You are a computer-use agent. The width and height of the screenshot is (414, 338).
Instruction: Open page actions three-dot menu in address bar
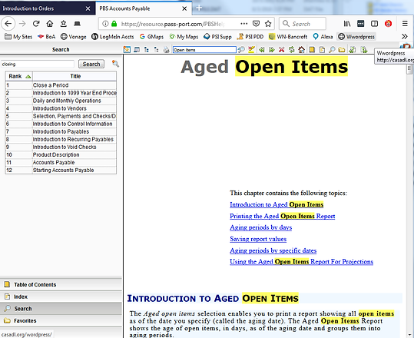point(244,24)
